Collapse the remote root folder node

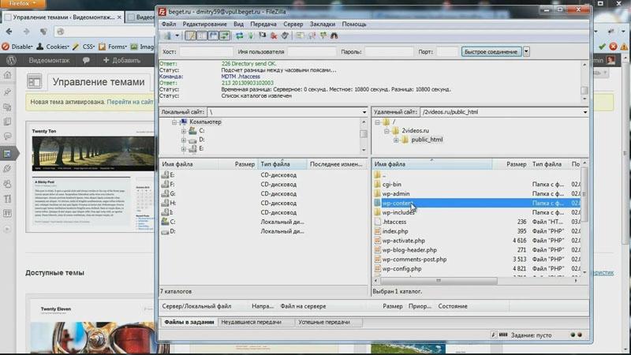coord(377,122)
